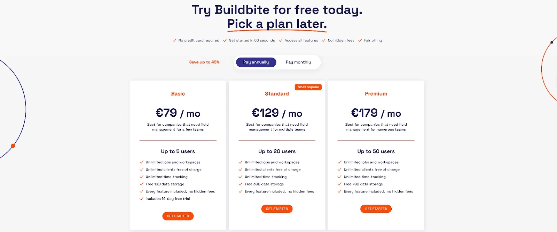Switch billing to Pay monthly

(x=298, y=62)
